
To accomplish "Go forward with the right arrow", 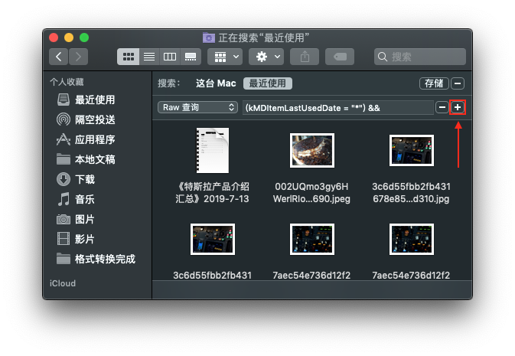I will [78, 57].
